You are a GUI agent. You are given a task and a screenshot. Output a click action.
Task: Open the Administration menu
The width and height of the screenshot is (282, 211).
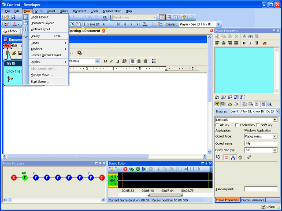[x=112, y=11]
